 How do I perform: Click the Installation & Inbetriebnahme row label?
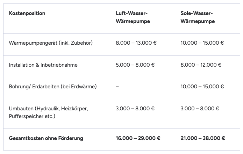point(43,65)
